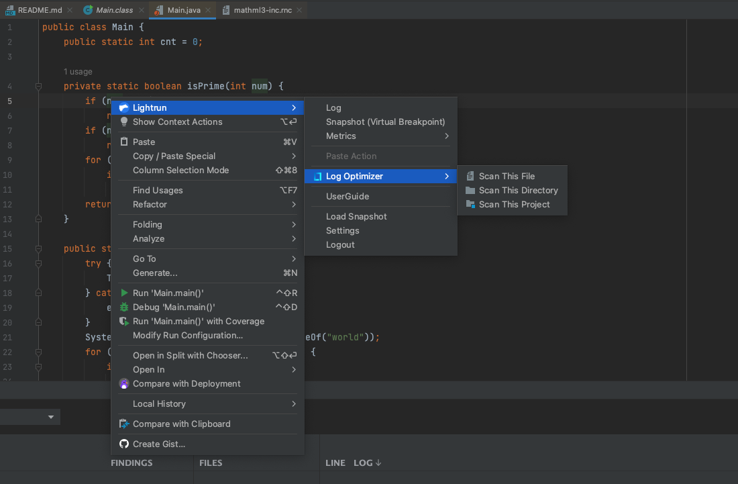Collapse the isPrime method using gutter fold marker

point(38,86)
